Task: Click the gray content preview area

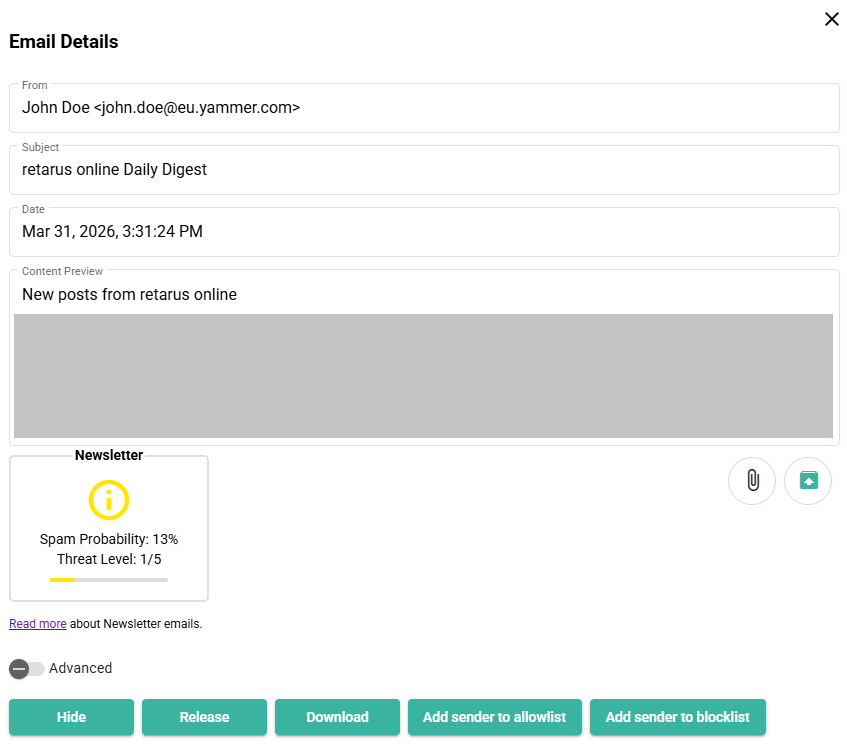Action: click(x=423, y=375)
